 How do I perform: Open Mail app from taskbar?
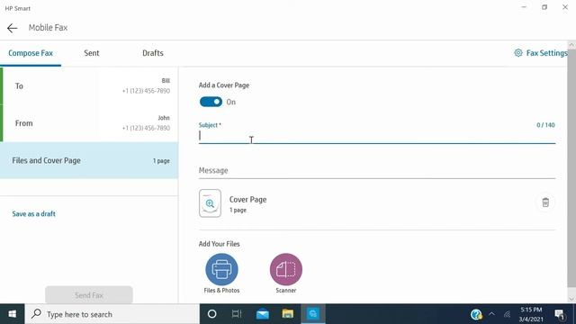pos(262,314)
